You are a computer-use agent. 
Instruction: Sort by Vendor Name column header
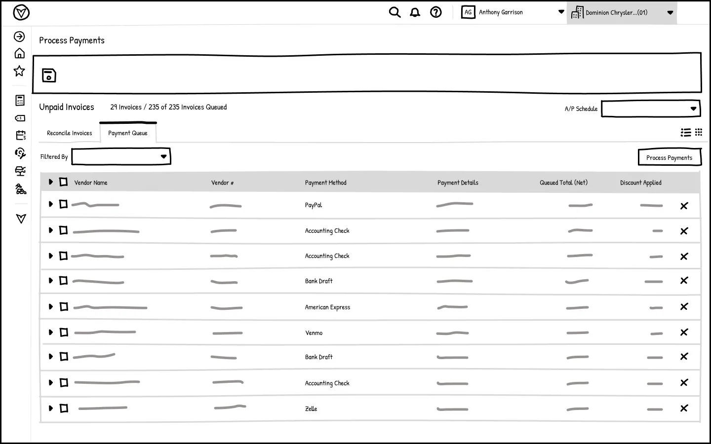click(x=91, y=183)
